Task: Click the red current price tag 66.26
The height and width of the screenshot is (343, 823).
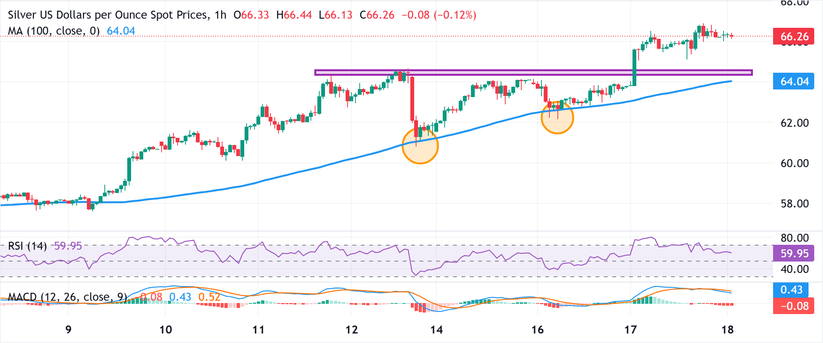Action: click(x=794, y=37)
